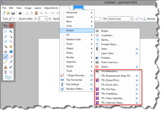The height and width of the screenshot is (114, 164).
Task: Select the Move Selected Pixels tool
Action: (x=11, y=31)
